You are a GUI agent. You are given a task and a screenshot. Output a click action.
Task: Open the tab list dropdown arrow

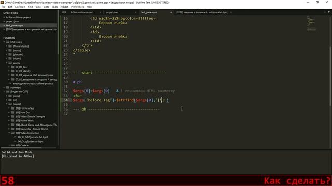[x=329, y=12]
